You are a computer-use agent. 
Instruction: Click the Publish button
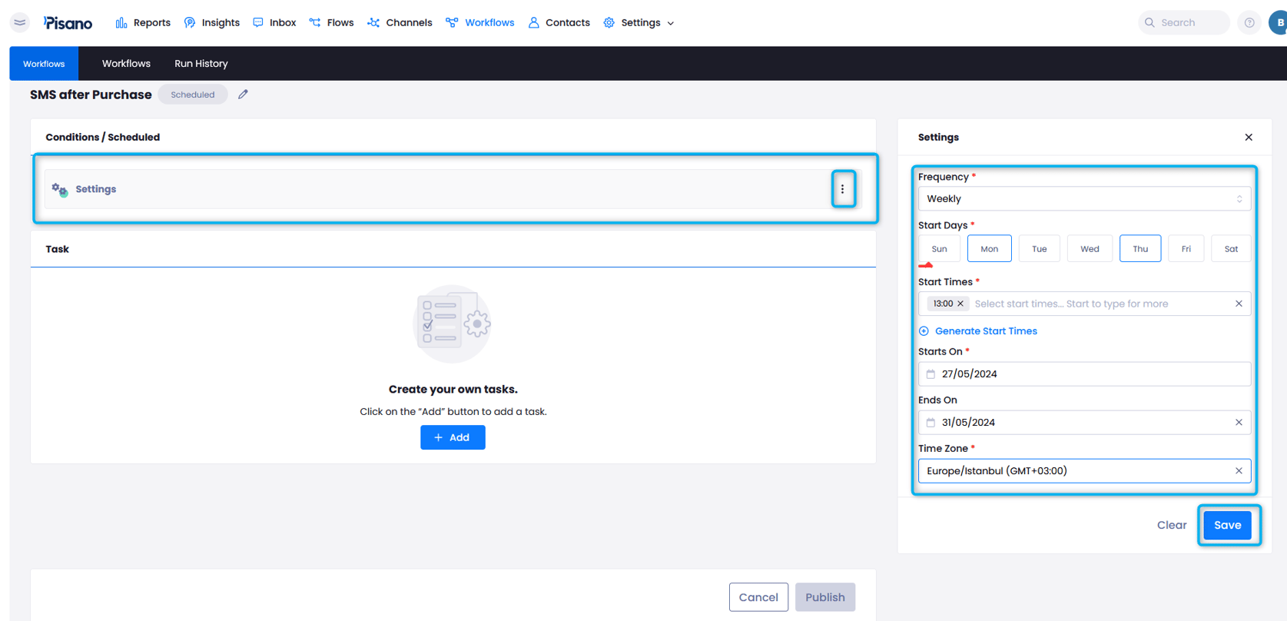click(825, 597)
